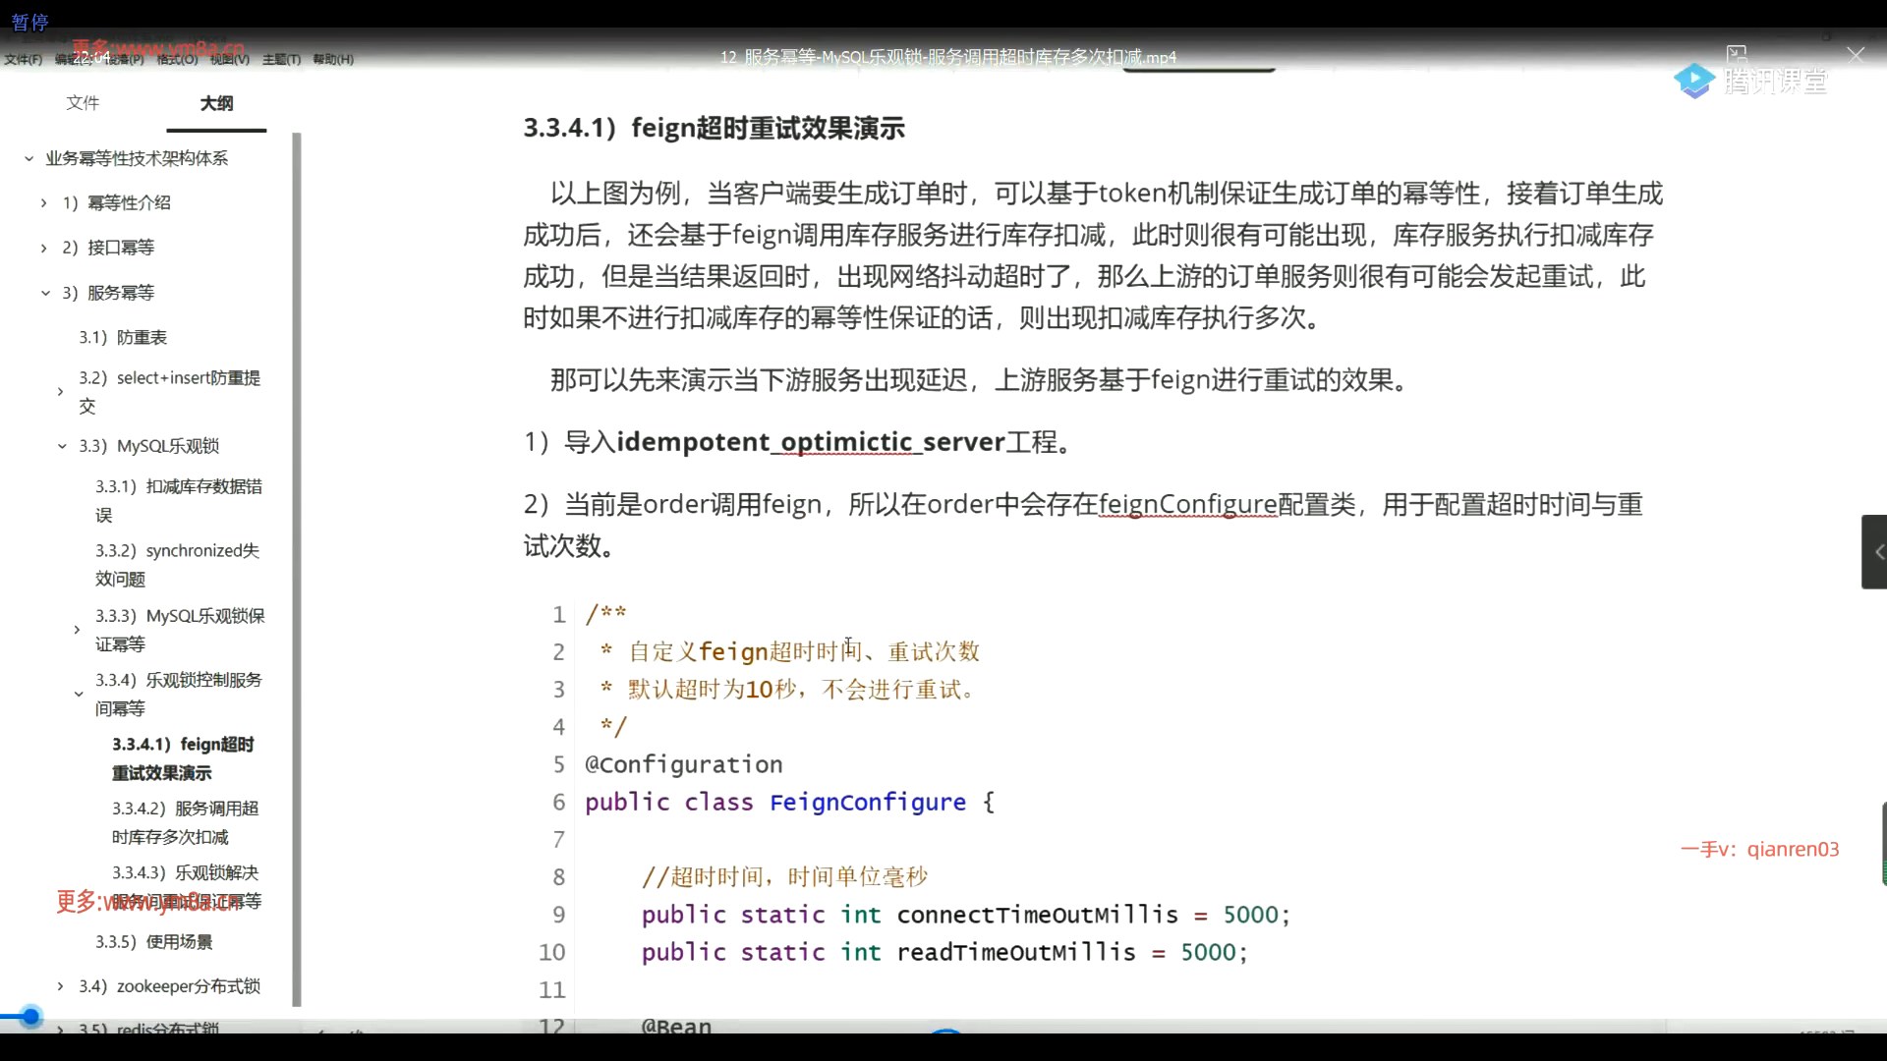Open the 帮助(H) menu
Image resolution: width=1887 pixels, height=1061 pixels.
point(331,59)
